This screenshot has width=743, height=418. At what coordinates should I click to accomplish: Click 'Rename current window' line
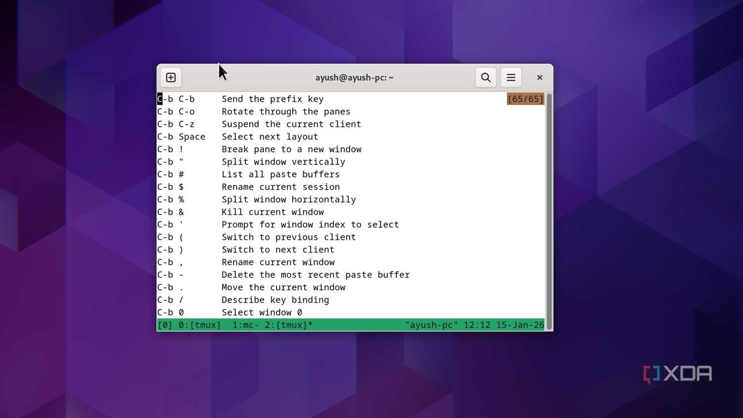click(x=278, y=262)
